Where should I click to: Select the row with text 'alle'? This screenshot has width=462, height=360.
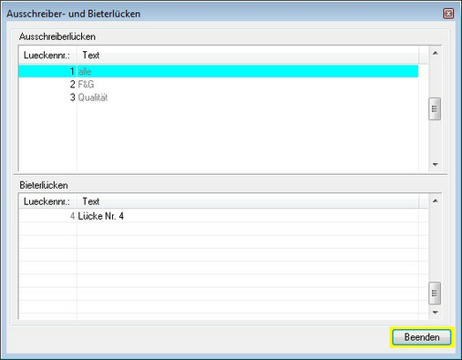[x=219, y=71]
